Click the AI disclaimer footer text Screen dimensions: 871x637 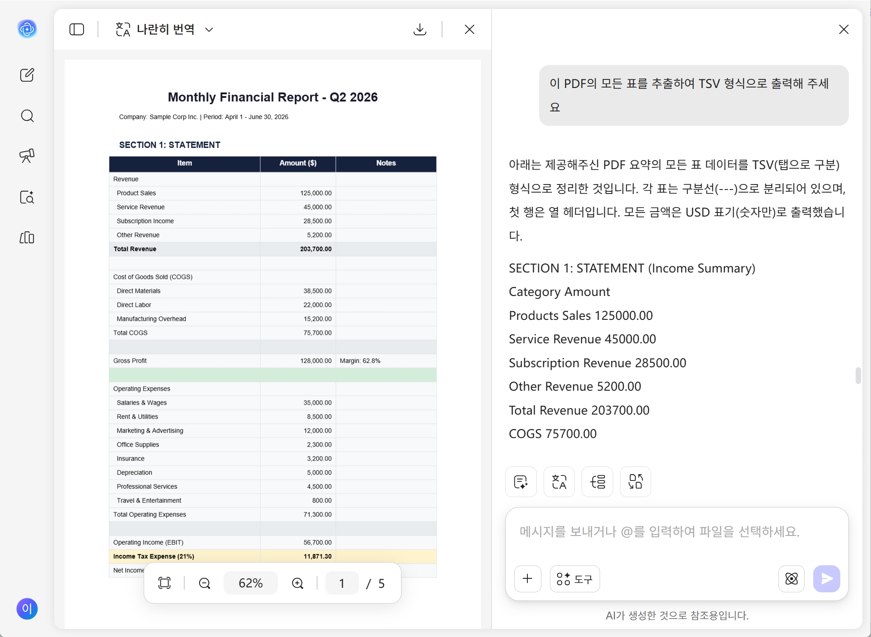[x=677, y=615]
